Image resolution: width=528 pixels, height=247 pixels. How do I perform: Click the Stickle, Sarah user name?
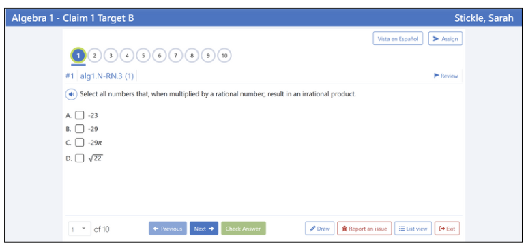click(x=484, y=18)
